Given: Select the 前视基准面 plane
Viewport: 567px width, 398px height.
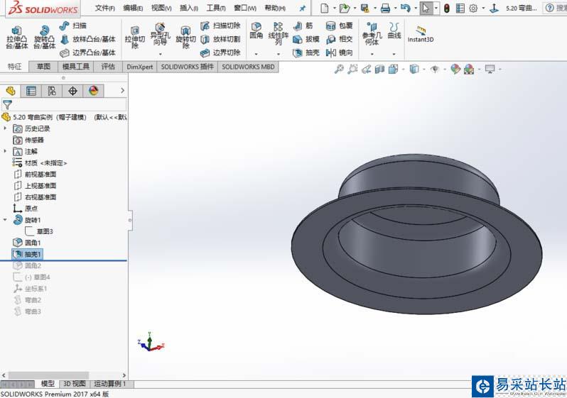Looking at the screenshot, I should click(x=40, y=174).
